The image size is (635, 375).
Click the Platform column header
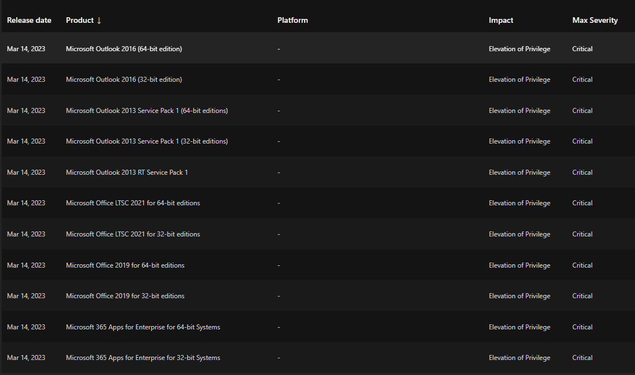[x=292, y=20]
